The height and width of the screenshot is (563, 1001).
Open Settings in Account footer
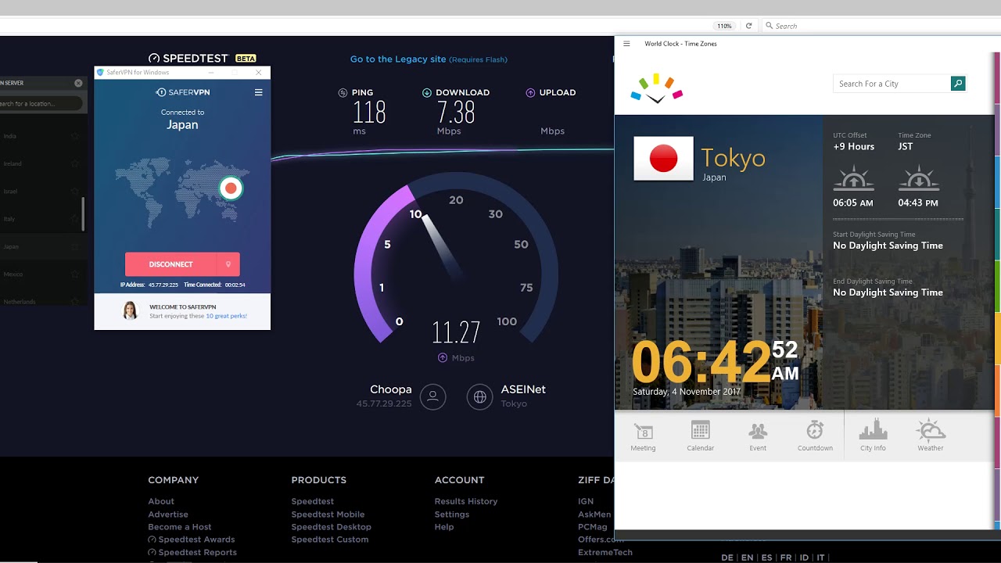tap(452, 515)
